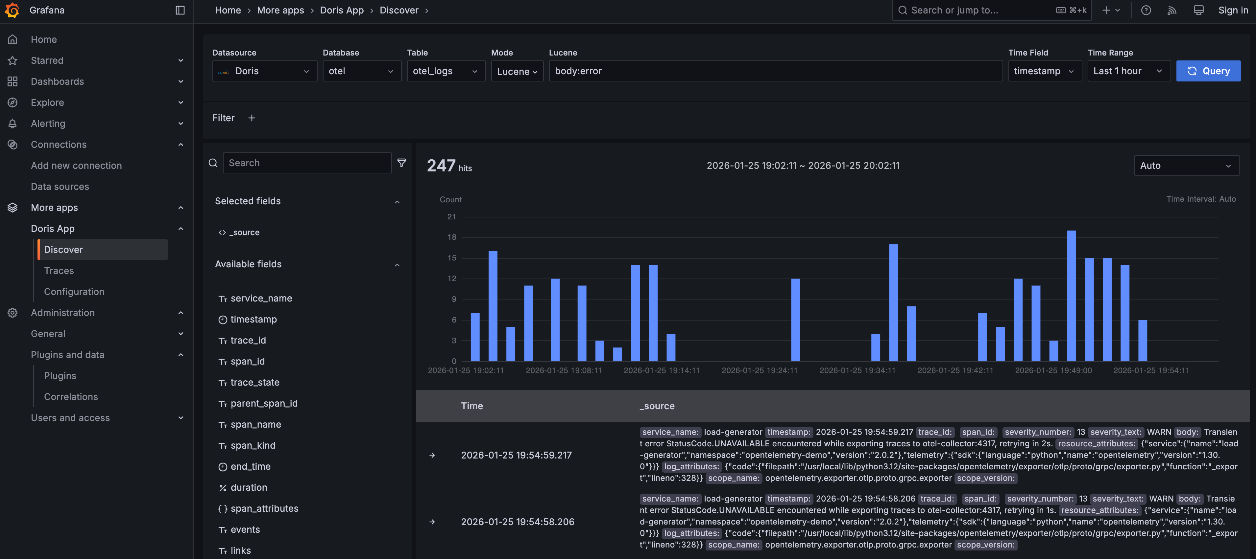The height and width of the screenshot is (559, 1256).
Task: Click the Time column header
Action: click(472, 406)
